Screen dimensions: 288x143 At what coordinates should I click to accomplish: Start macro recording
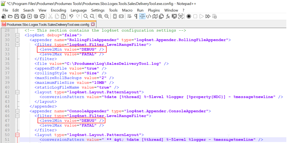pos(189,17)
